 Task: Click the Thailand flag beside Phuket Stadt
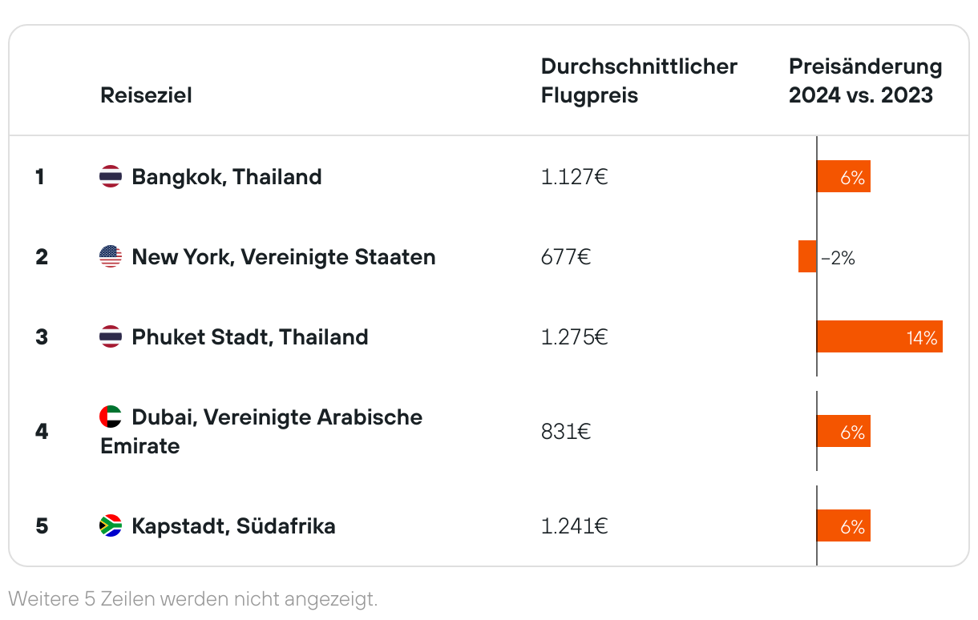(x=111, y=336)
